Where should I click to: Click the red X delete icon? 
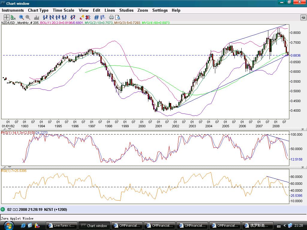click(x=88, y=17)
